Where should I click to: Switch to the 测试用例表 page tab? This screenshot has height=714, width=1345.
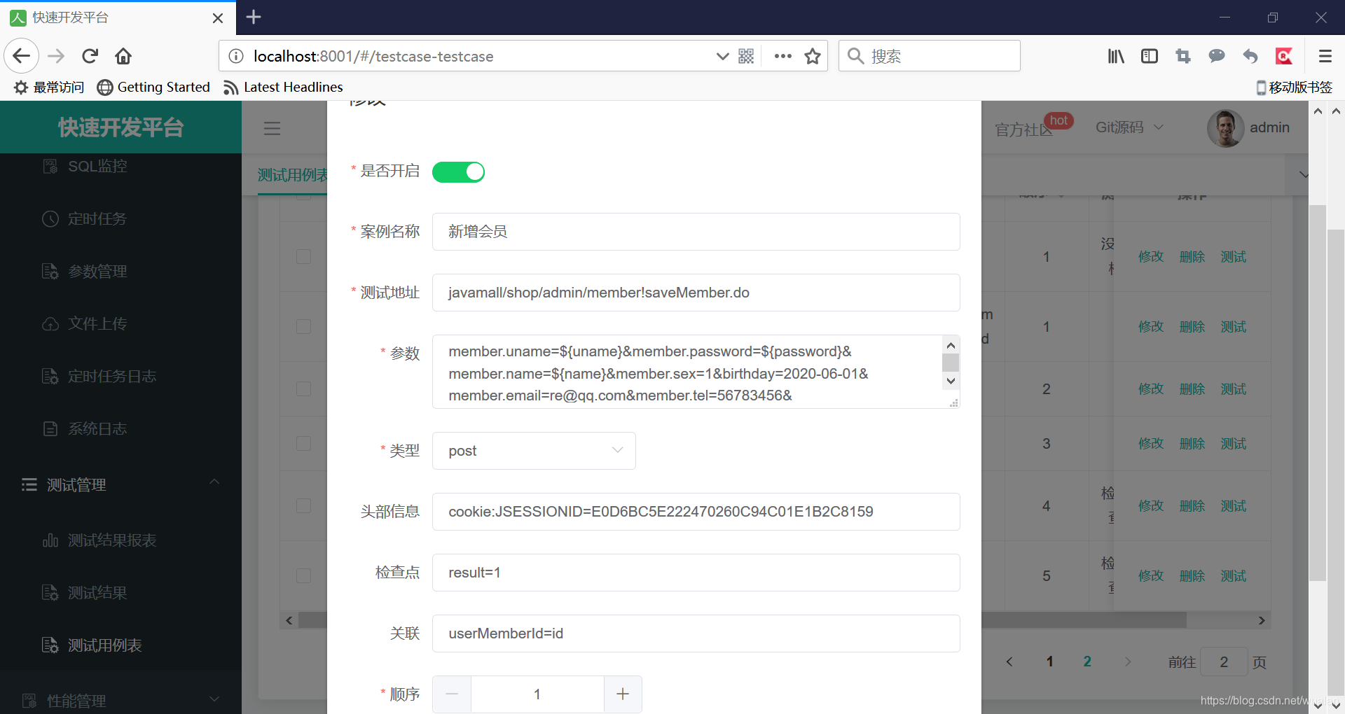292,175
